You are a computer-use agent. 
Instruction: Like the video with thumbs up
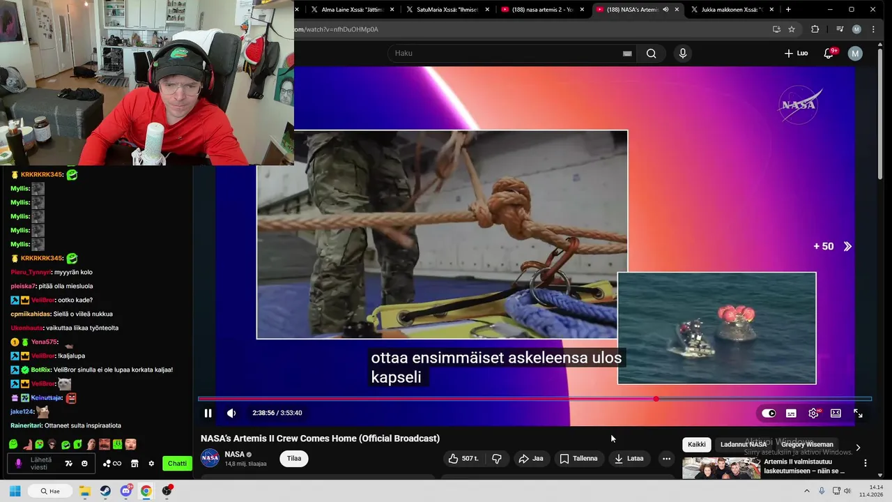pyautogui.click(x=463, y=458)
